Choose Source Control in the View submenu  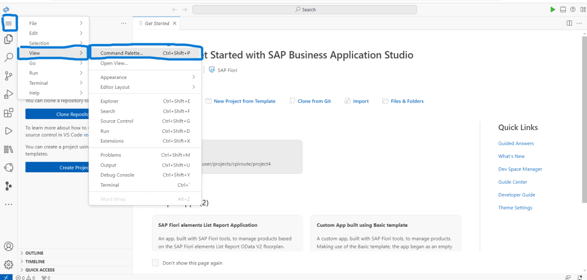tap(145, 121)
